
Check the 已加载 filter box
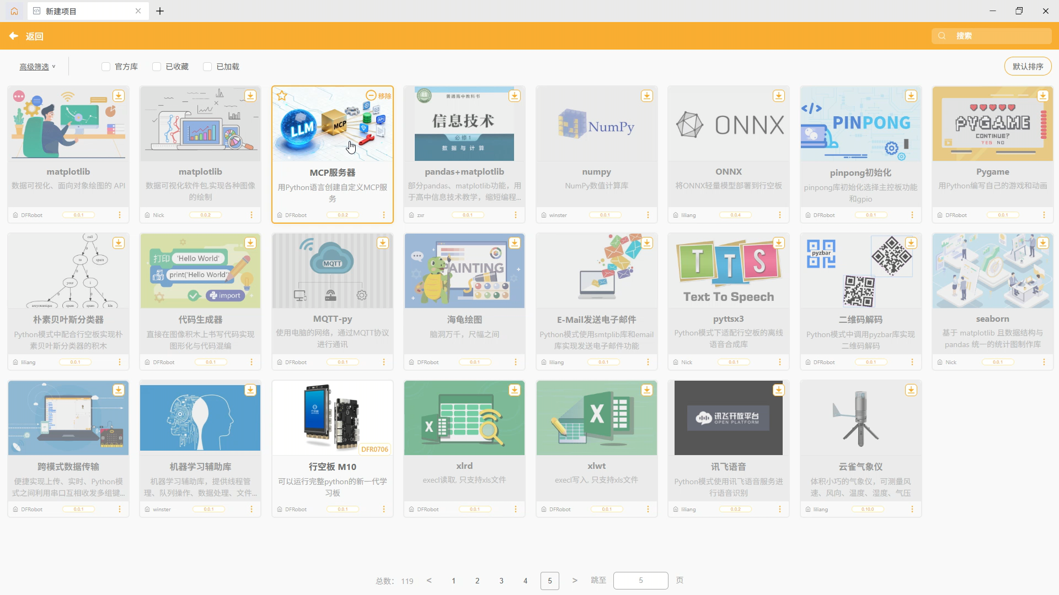[x=207, y=67]
